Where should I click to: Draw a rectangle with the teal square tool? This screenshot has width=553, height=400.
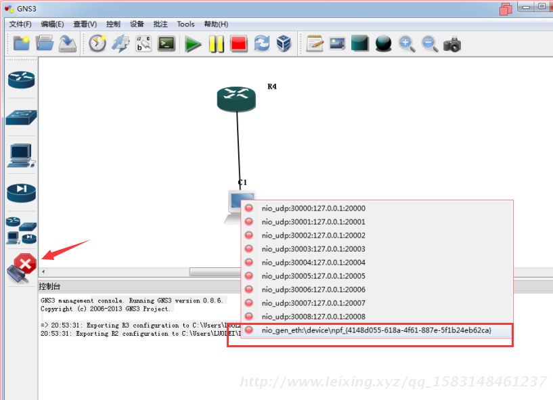(x=360, y=44)
